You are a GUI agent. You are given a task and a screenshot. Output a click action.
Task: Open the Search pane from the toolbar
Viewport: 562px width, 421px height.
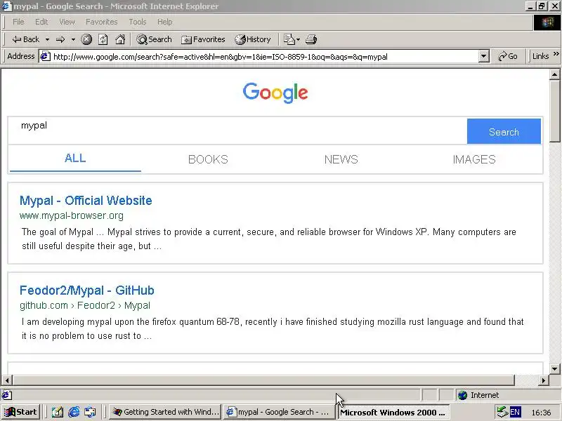(x=154, y=39)
